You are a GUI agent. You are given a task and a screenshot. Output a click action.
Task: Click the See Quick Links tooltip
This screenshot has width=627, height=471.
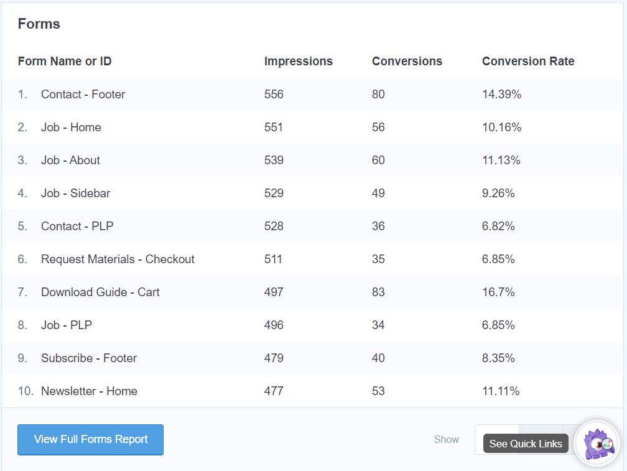click(x=526, y=444)
